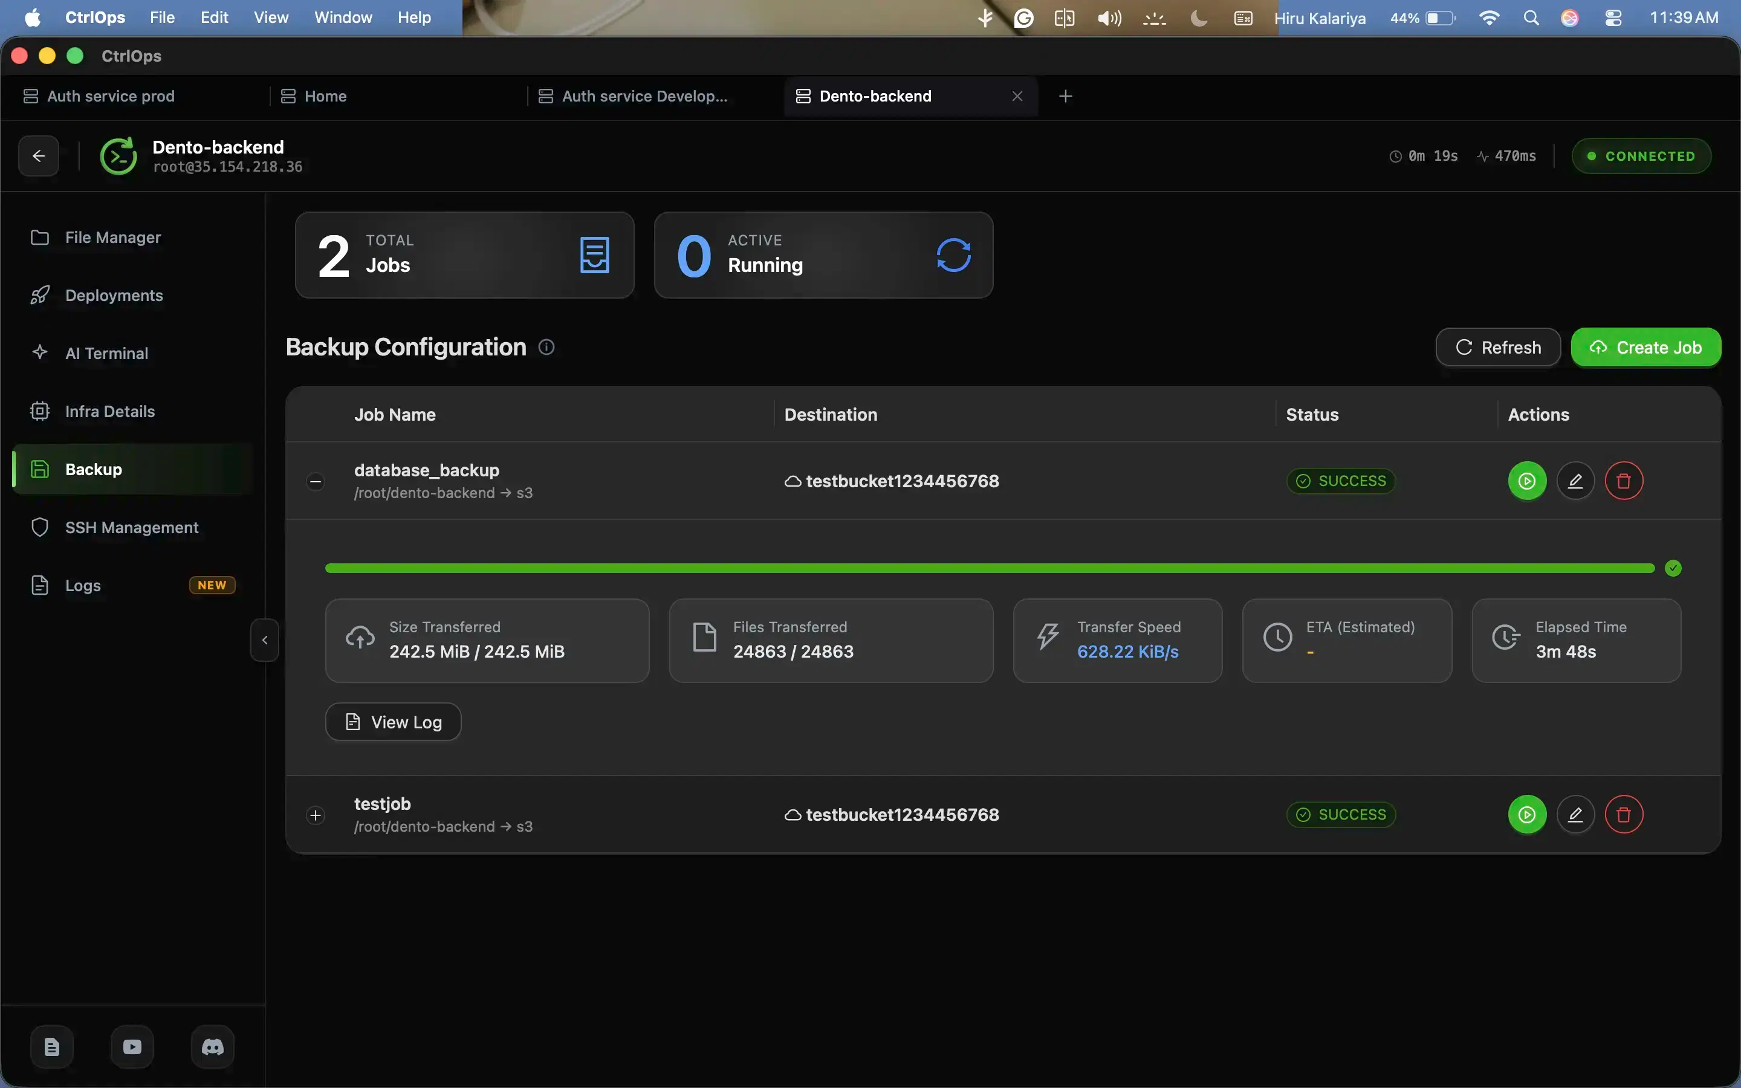
Task: Click the NEW badge beside Logs
Action: [x=212, y=585]
